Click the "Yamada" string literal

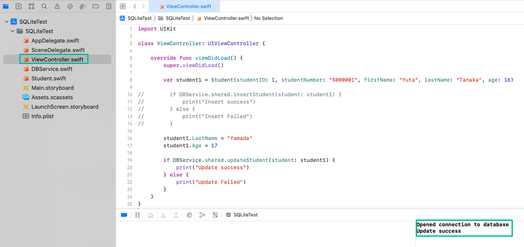(240, 138)
